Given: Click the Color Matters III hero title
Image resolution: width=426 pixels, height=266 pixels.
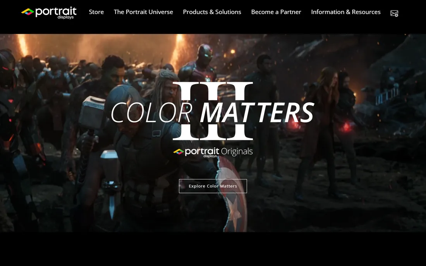Looking at the screenshot, I should [x=213, y=111].
